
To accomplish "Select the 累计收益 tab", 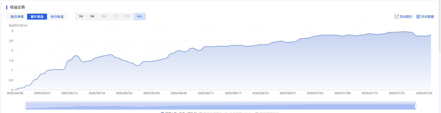I will (37, 17).
